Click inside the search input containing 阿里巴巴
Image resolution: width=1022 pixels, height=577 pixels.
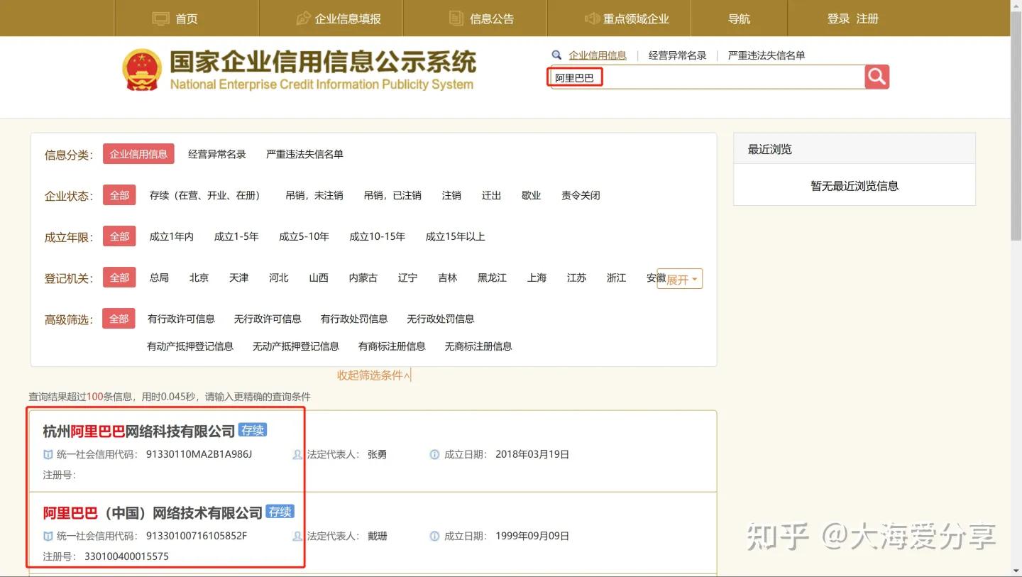[x=710, y=77]
